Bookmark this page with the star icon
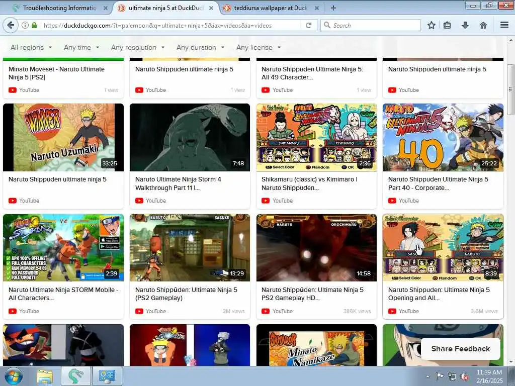Image resolution: width=515 pixels, height=386 pixels. (x=432, y=25)
